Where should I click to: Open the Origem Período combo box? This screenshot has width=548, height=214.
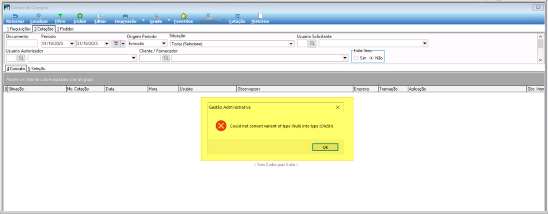click(x=164, y=44)
